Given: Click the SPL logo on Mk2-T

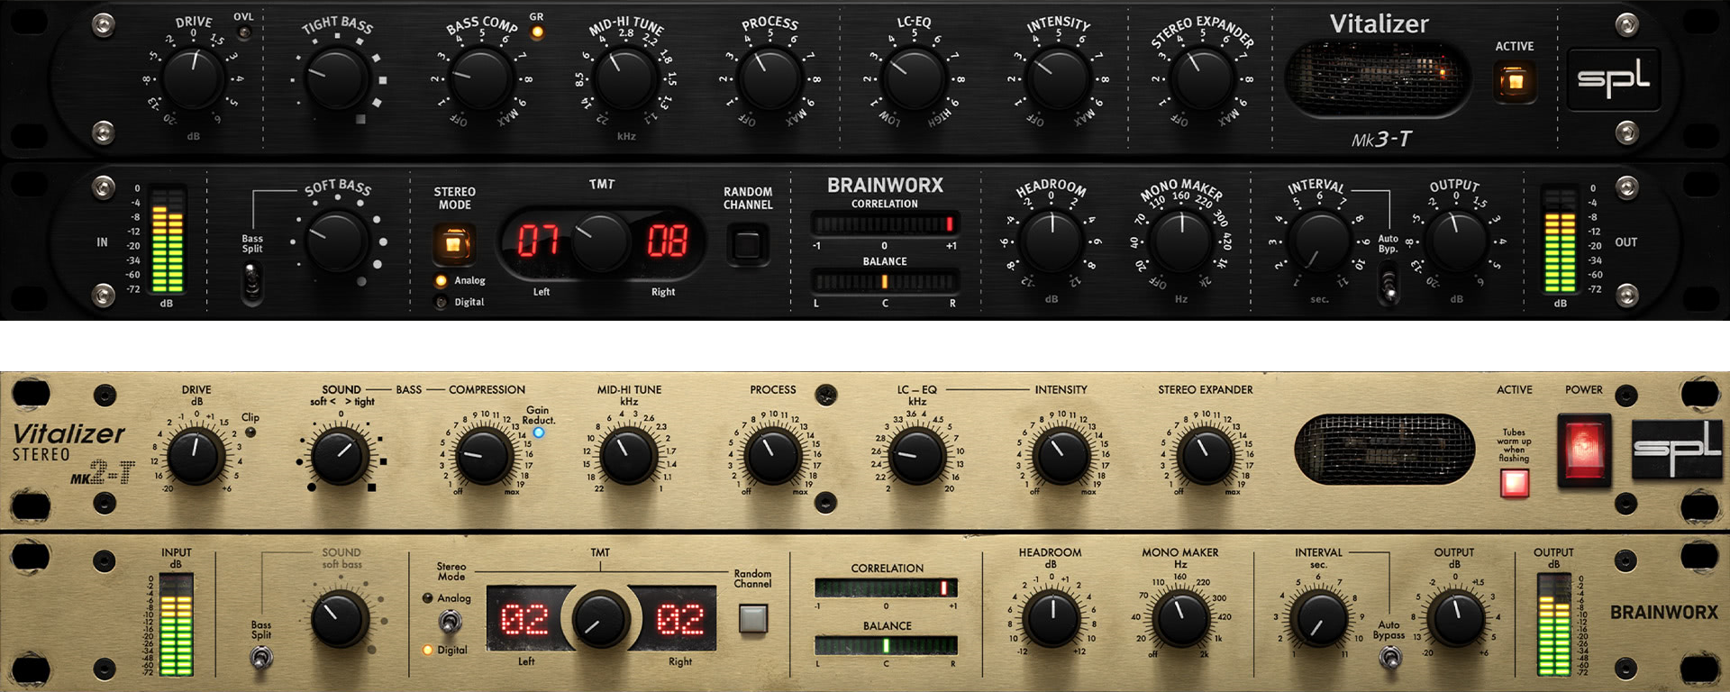Looking at the screenshot, I should click(1676, 449).
